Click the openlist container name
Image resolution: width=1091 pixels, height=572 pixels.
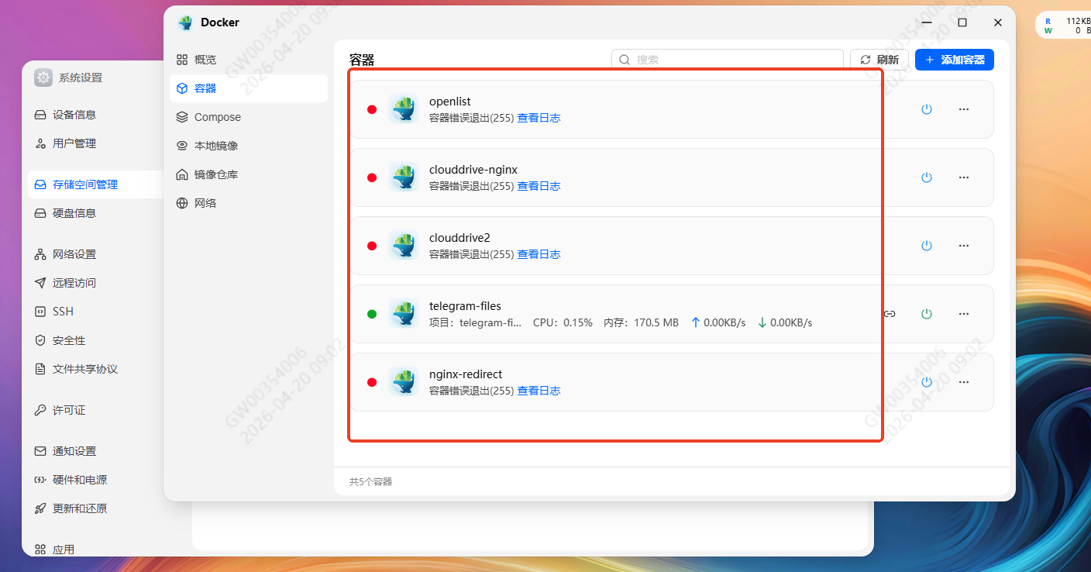click(x=450, y=102)
